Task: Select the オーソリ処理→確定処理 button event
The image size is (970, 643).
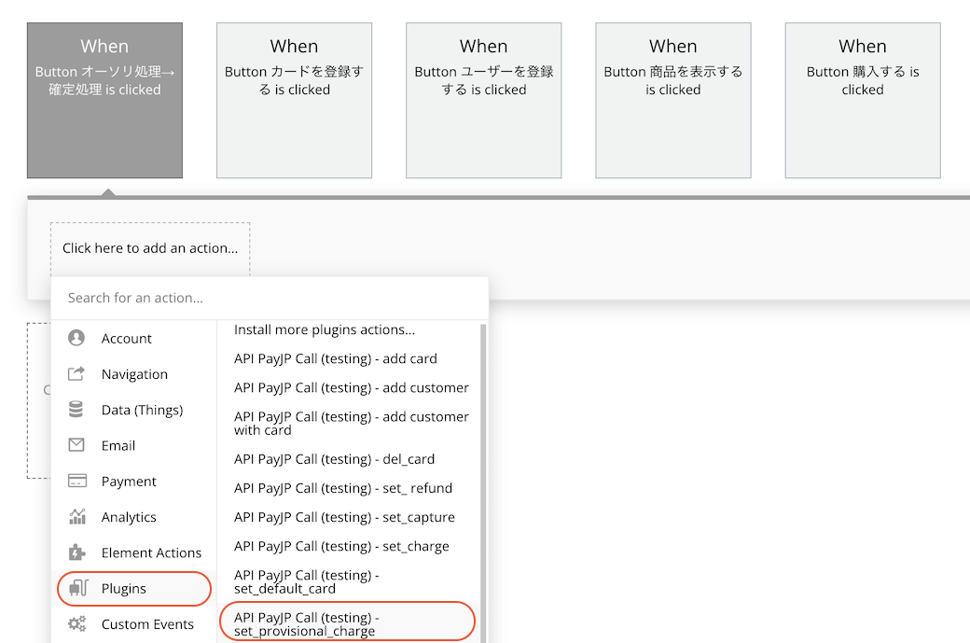Action: [104, 100]
